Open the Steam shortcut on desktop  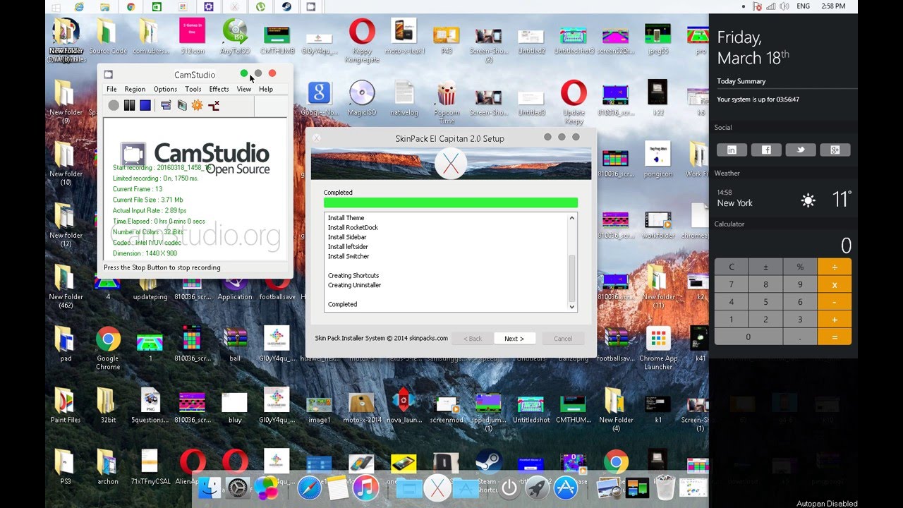[487, 471]
